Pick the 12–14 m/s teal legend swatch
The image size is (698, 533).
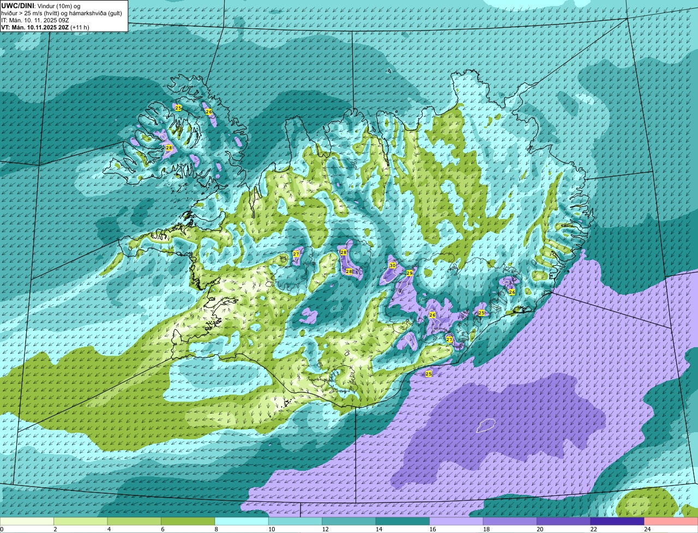coord(349,521)
